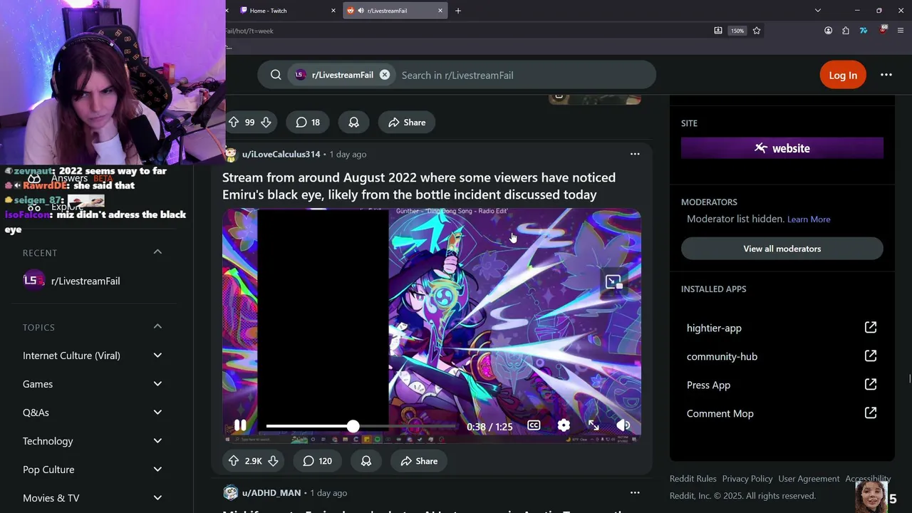Click the video picture-in-picture overlay icon
Image resolution: width=912 pixels, height=513 pixels.
click(x=613, y=282)
